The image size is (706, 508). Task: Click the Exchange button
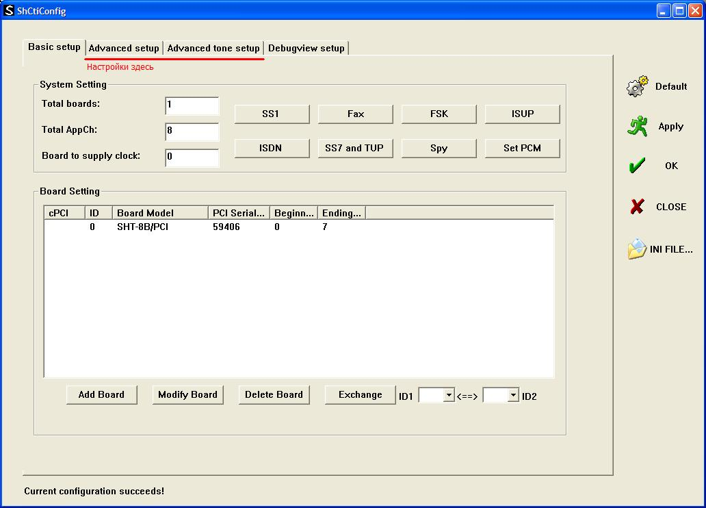pos(360,394)
